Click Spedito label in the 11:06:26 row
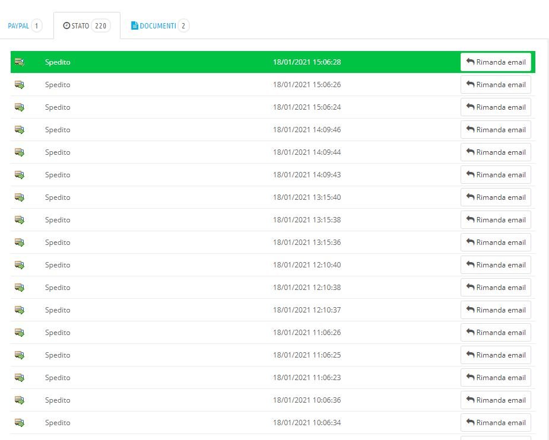Viewport: 549px width, 440px height. (x=58, y=333)
